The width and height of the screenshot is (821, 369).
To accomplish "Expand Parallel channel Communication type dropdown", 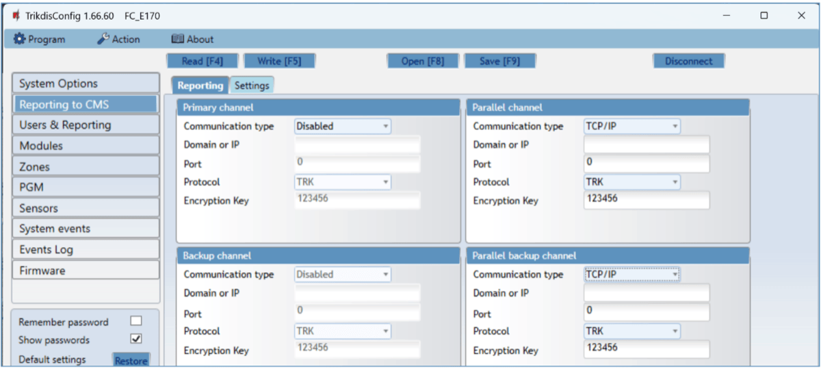I will (631, 126).
